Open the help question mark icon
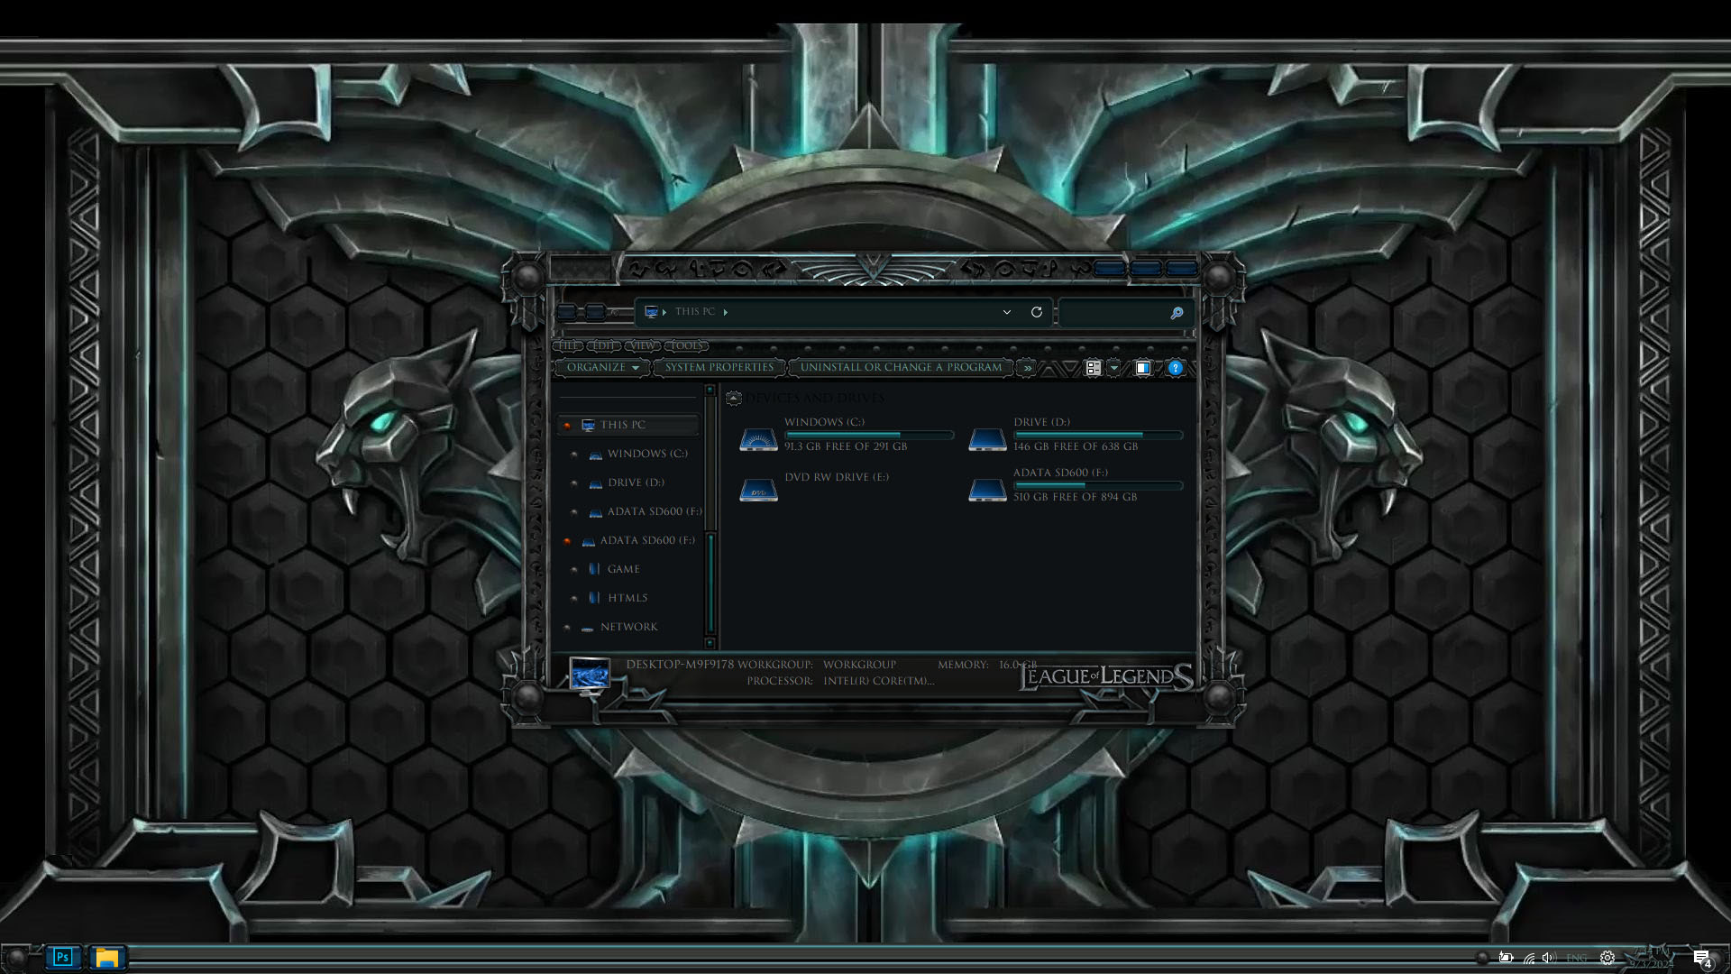The image size is (1731, 974). pos(1175,368)
